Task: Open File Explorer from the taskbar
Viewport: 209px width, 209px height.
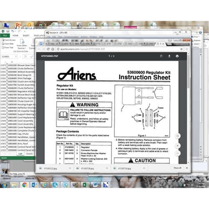Action: 14,185
